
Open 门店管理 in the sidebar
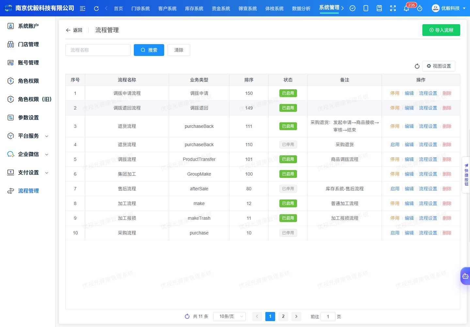28,44
